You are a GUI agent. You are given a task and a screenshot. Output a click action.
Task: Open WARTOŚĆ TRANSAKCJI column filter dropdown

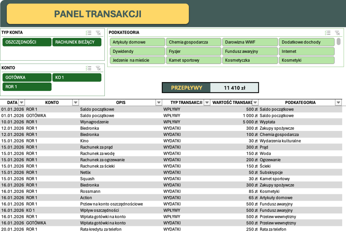tap(255, 102)
